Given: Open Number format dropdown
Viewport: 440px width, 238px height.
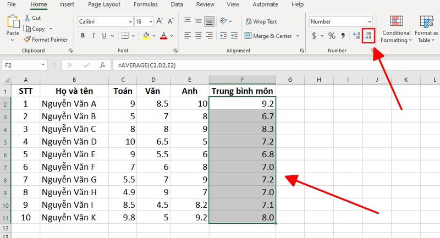Looking at the screenshot, I should coord(370,21).
